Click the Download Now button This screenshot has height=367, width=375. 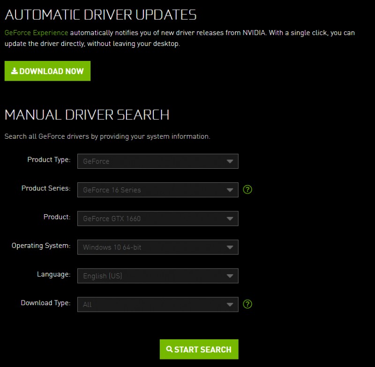click(x=47, y=71)
